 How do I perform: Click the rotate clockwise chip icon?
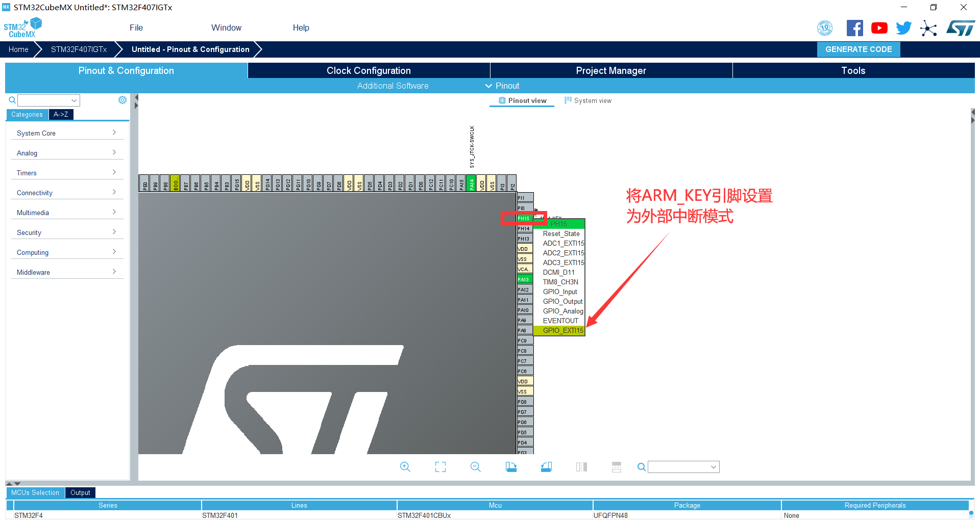pyautogui.click(x=511, y=467)
